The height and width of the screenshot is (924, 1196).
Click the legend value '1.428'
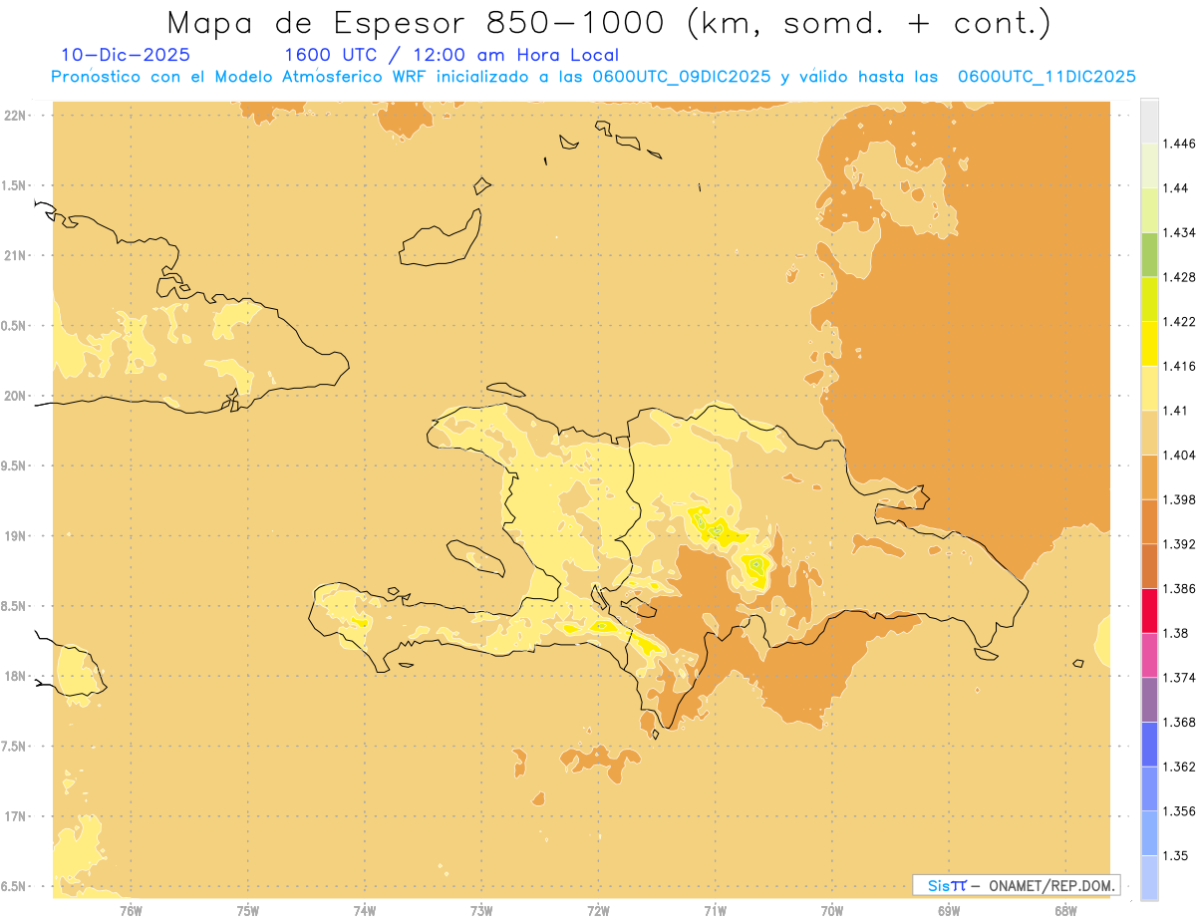[1179, 277]
